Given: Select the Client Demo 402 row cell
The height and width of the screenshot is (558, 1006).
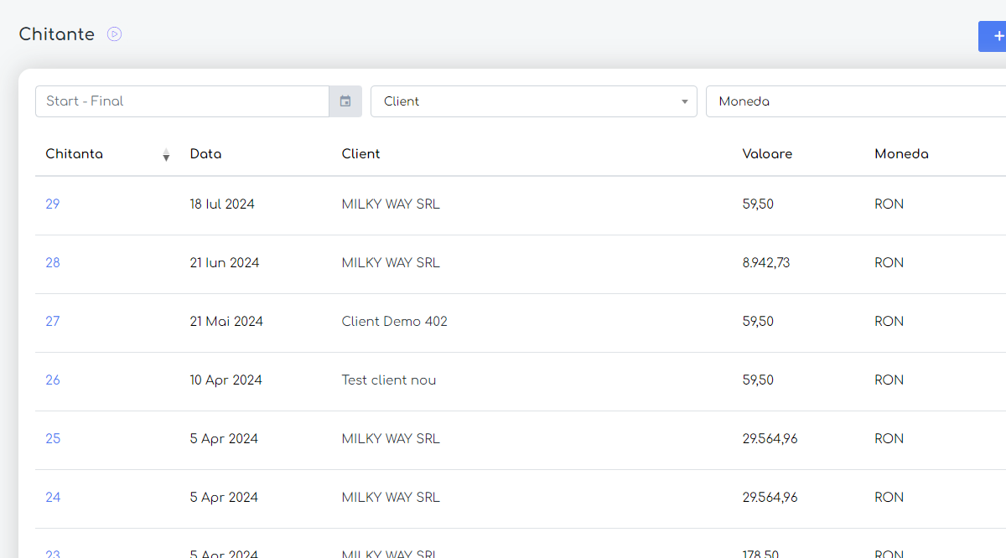Looking at the screenshot, I should click(x=394, y=322).
